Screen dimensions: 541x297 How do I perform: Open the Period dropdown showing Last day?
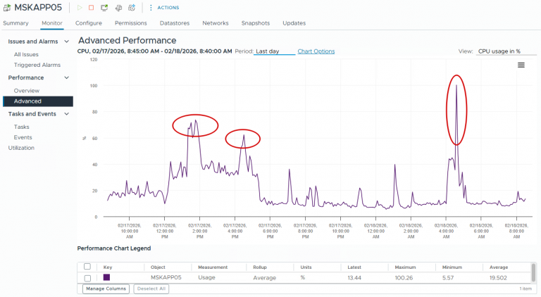(x=274, y=51)
